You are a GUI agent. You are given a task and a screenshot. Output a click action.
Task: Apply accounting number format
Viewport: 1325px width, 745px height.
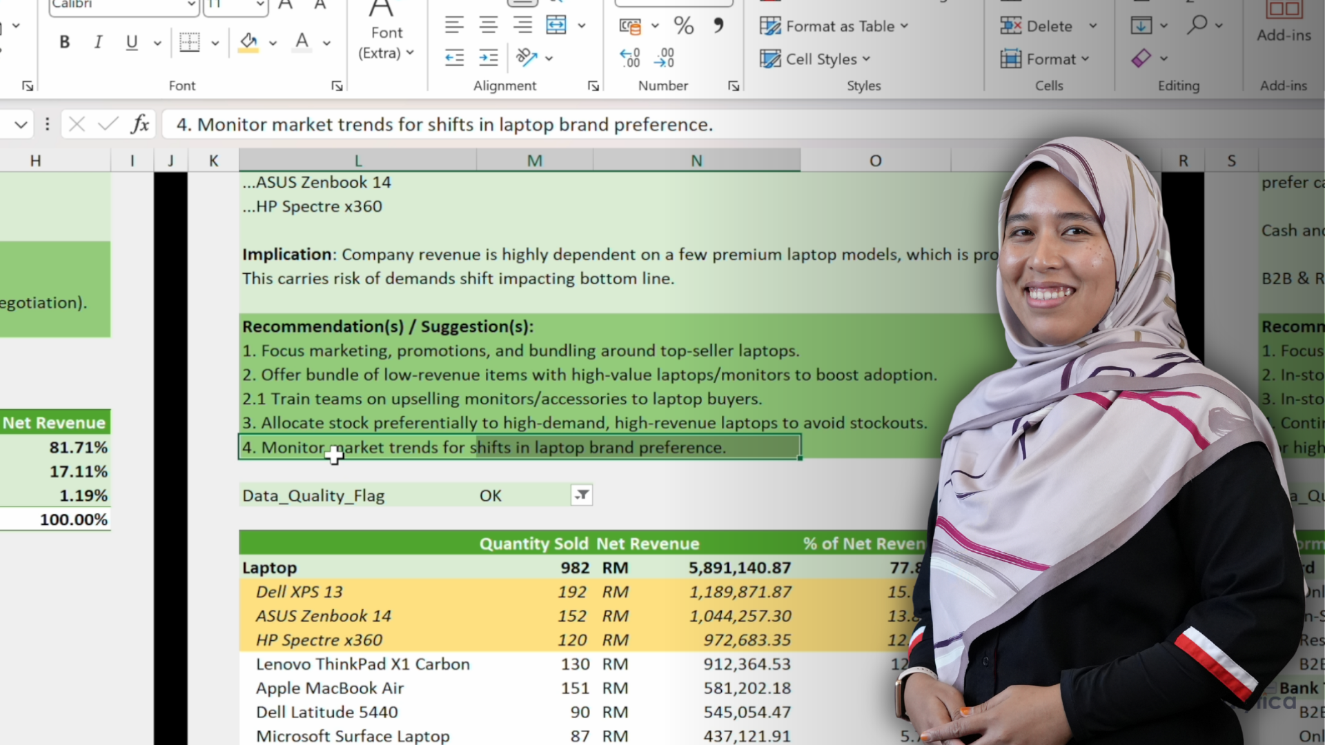point(630,26)
